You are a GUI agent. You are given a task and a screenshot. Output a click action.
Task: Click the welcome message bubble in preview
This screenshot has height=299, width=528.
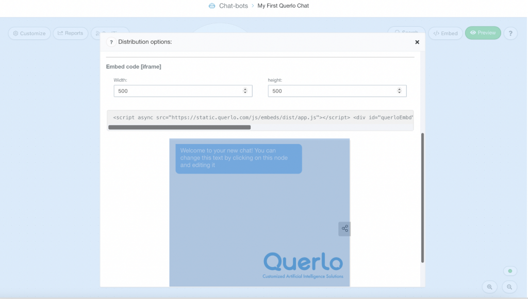239,159
